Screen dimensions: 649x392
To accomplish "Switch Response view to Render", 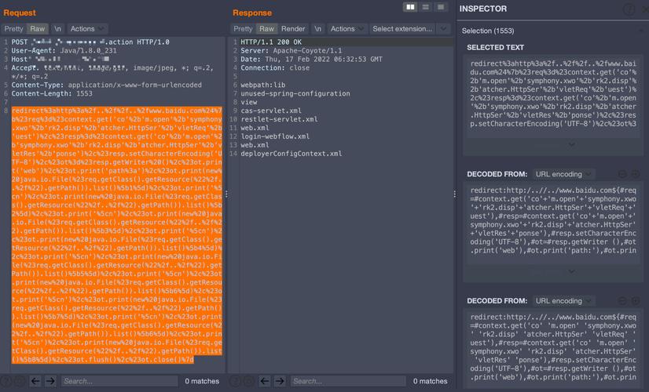I will 293,28.
